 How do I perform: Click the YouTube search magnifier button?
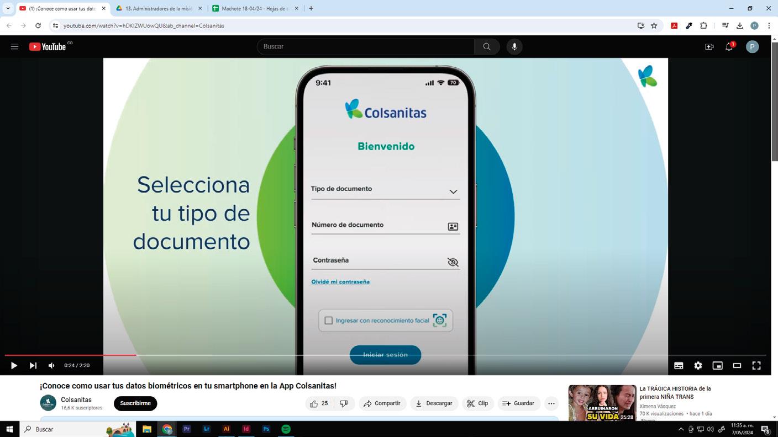click(487, 47)
